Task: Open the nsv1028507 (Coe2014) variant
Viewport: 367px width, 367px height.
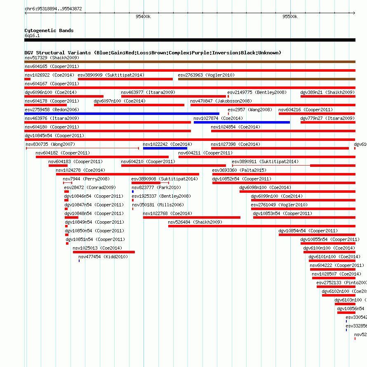Action: pyautogui.click(x=336, y=274)
